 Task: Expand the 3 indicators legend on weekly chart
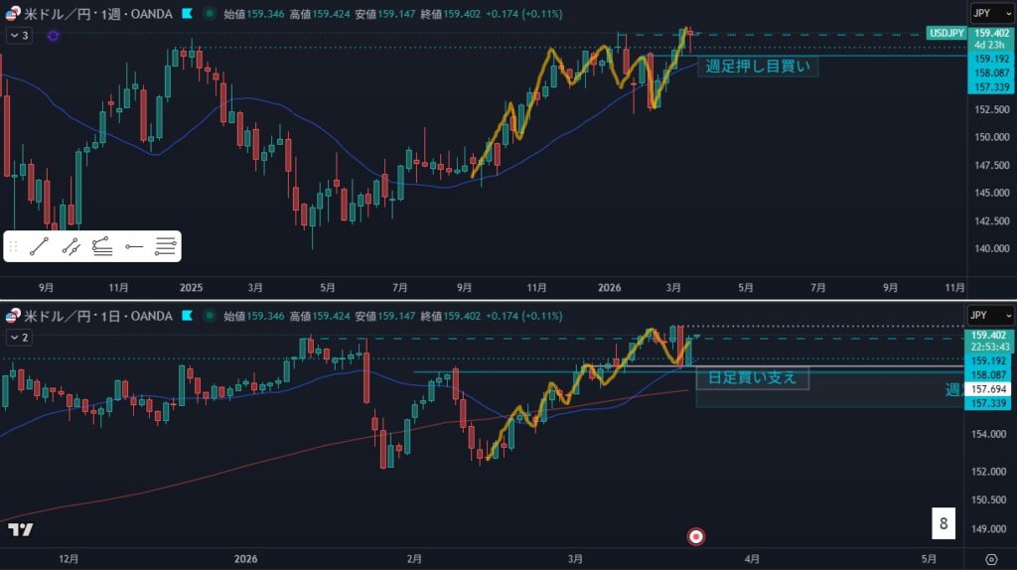[19, 36]
